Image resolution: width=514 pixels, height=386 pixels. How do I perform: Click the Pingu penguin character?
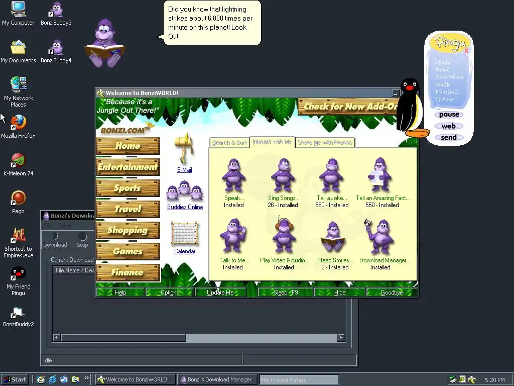pyautogui.click(x=412, y=108)
